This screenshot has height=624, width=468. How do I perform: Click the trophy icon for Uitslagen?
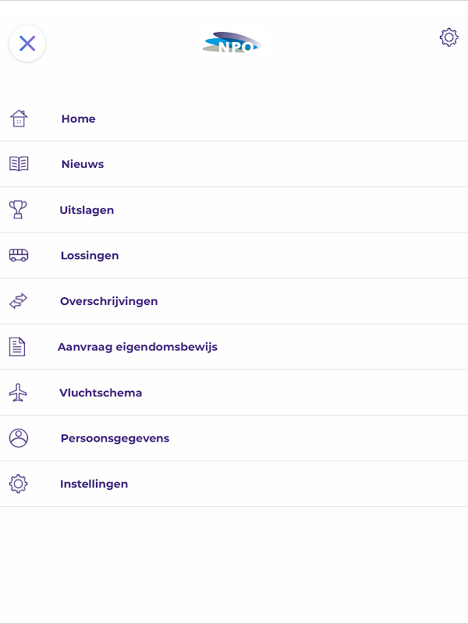pos(18,209)
